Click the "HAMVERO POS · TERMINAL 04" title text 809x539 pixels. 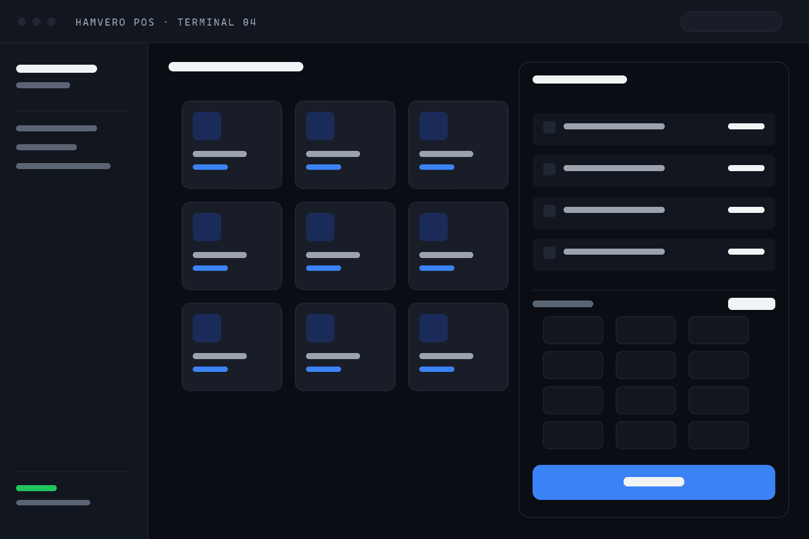point(166,22)
